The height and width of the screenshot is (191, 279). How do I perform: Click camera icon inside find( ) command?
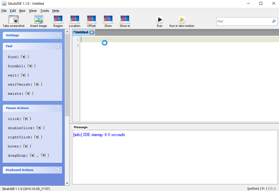click(x=23, y=57)
